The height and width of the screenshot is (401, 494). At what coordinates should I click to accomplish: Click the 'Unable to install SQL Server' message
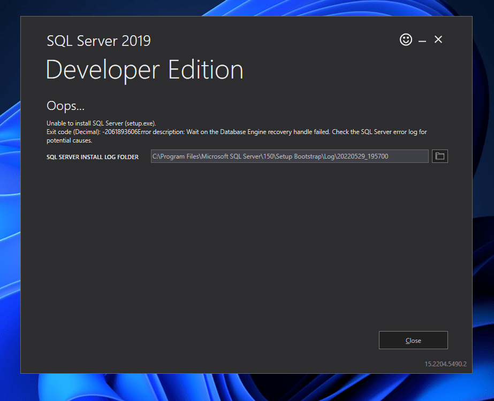tap(101, 123)
